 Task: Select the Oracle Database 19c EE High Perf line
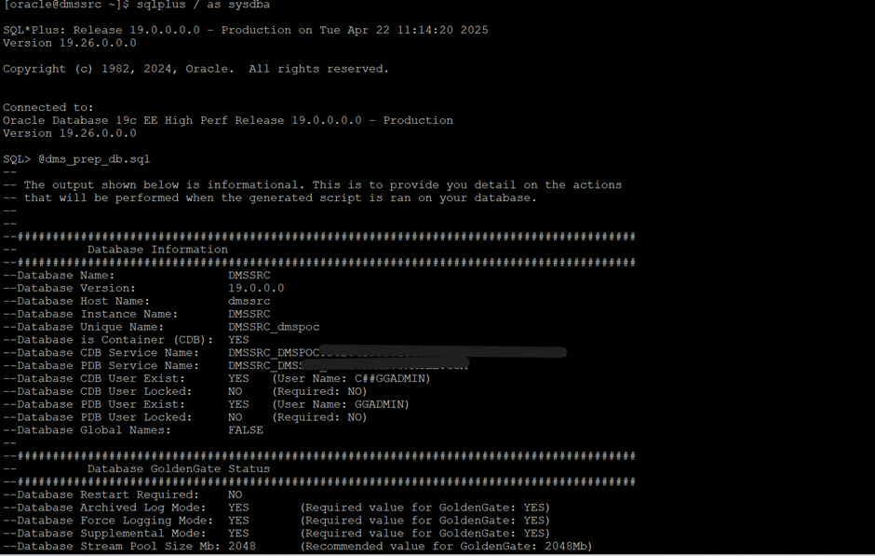(228, 120)
